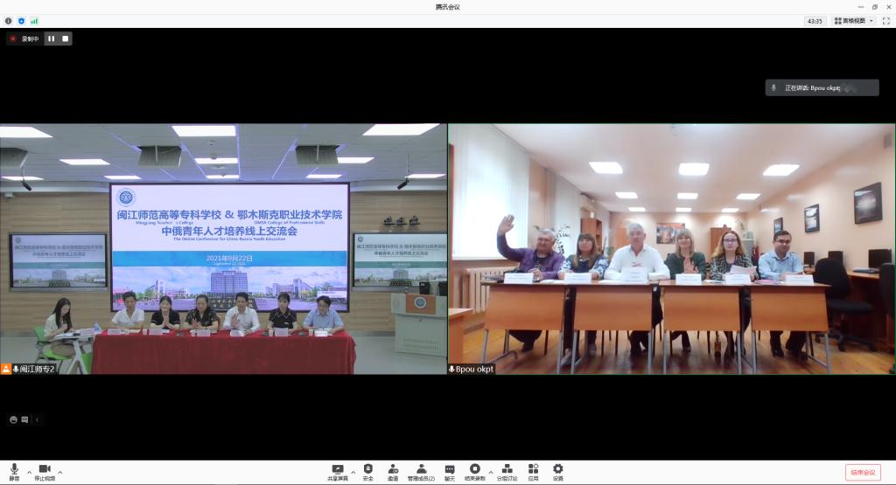The image size is (896, 485).
Task: Open 管理成员 (Manage Members) list
Action: click(421, 472)
